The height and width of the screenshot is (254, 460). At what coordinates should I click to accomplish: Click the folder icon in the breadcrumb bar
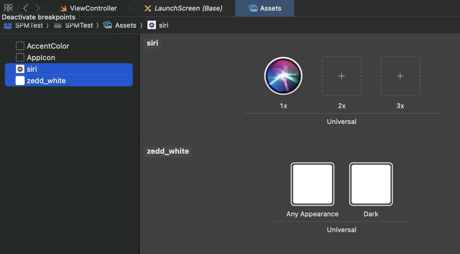[58, 26]
